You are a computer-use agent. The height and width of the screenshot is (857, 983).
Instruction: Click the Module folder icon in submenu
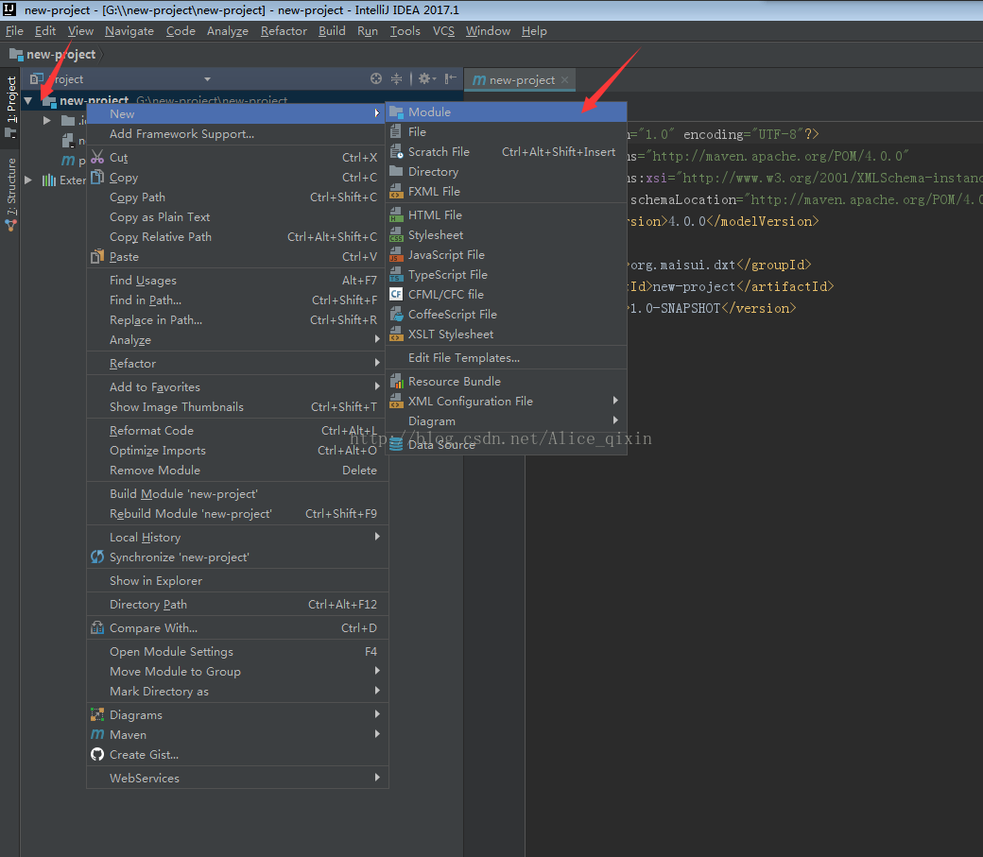pos(396,111)
